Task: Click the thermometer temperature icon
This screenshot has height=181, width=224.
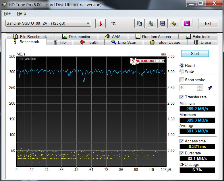Action: coord(100,23)
